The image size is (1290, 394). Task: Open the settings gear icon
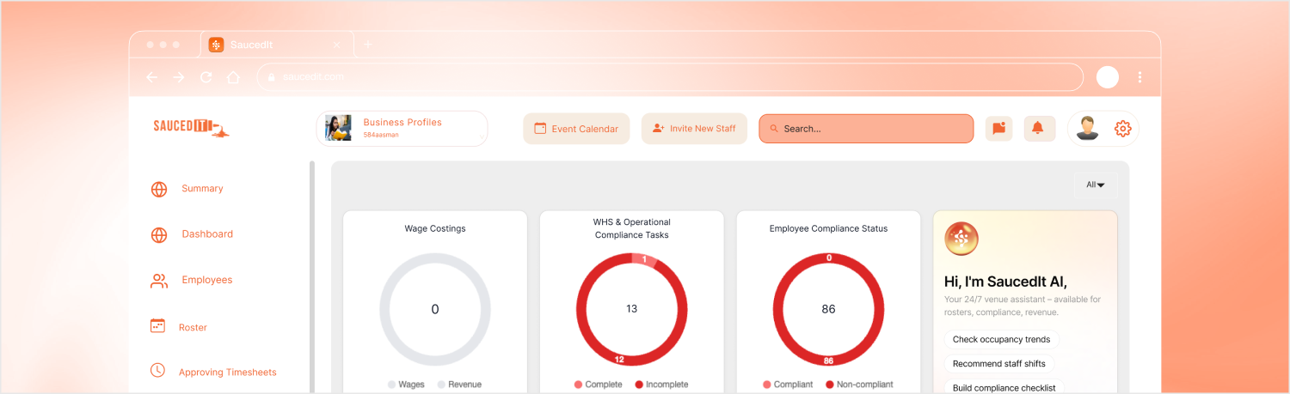(1122, 129)
